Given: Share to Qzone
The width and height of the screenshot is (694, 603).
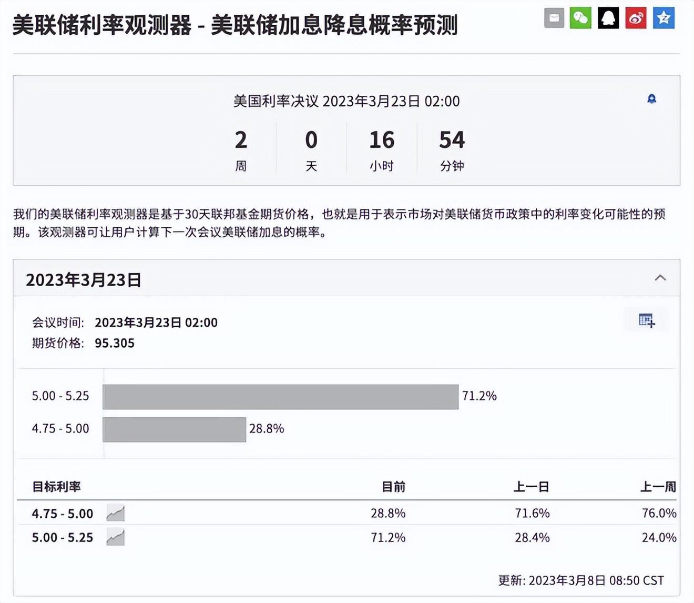Looking at the screenshot, I should click(664, 17).
